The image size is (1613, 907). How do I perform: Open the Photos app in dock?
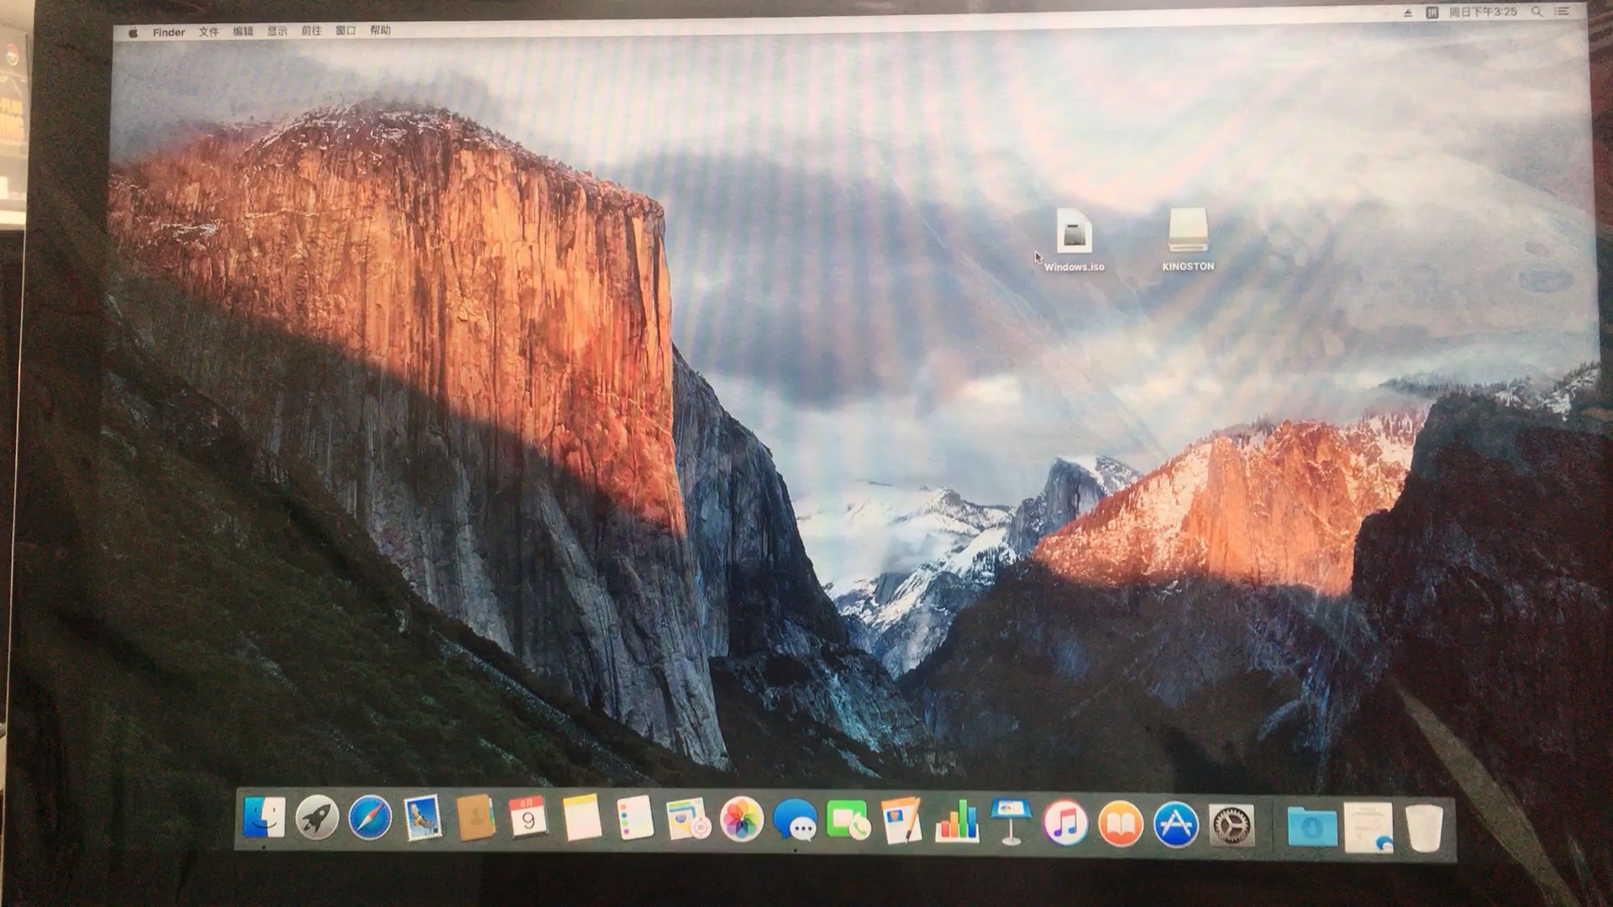click(x=741, y=820)
